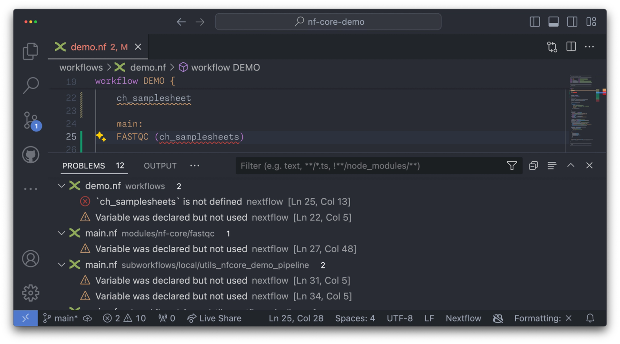Open the Search view in activity bar
Screen dimensions: 620x344
(x=30, y=86)
